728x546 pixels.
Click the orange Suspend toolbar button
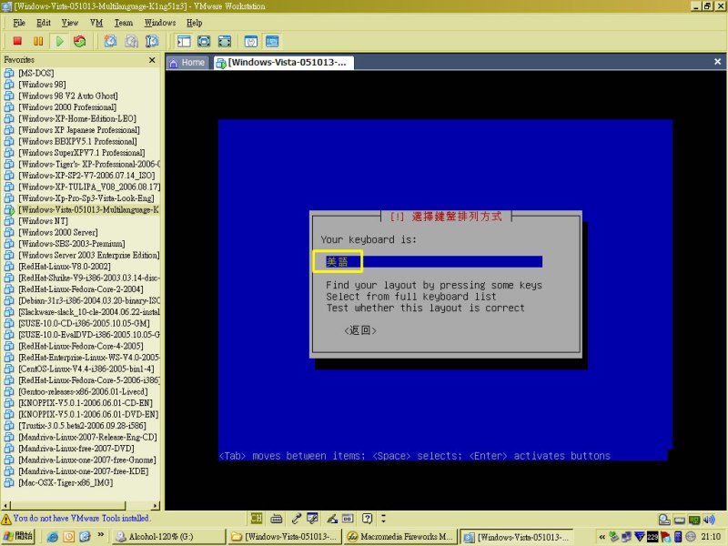coord(38,41)
